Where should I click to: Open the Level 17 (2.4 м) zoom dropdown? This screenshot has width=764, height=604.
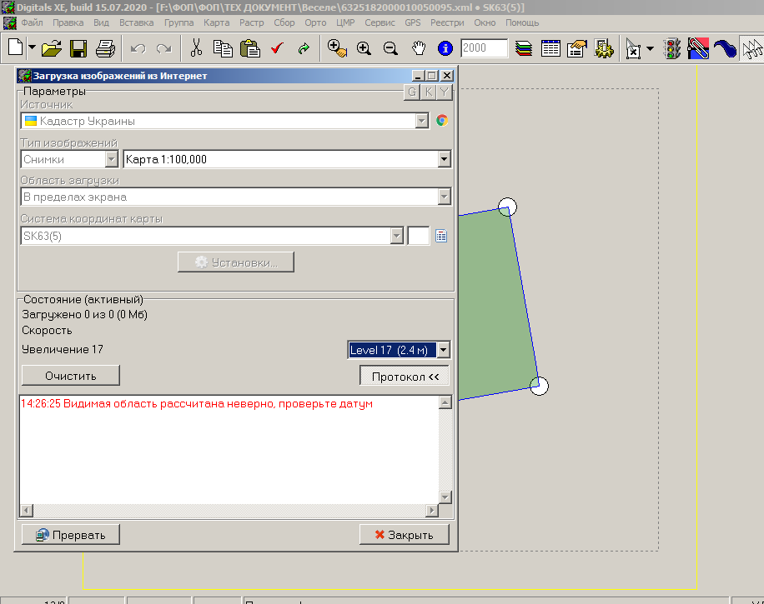pos(443,350)
